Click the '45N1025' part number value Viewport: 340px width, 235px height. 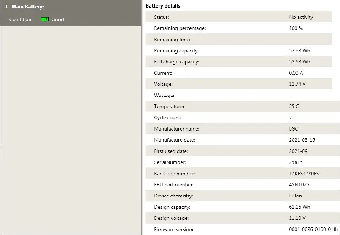pyautogui.click(x=299, y=185)
